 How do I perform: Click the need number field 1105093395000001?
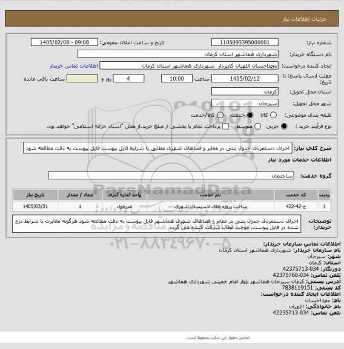click(x=245, y=42)
